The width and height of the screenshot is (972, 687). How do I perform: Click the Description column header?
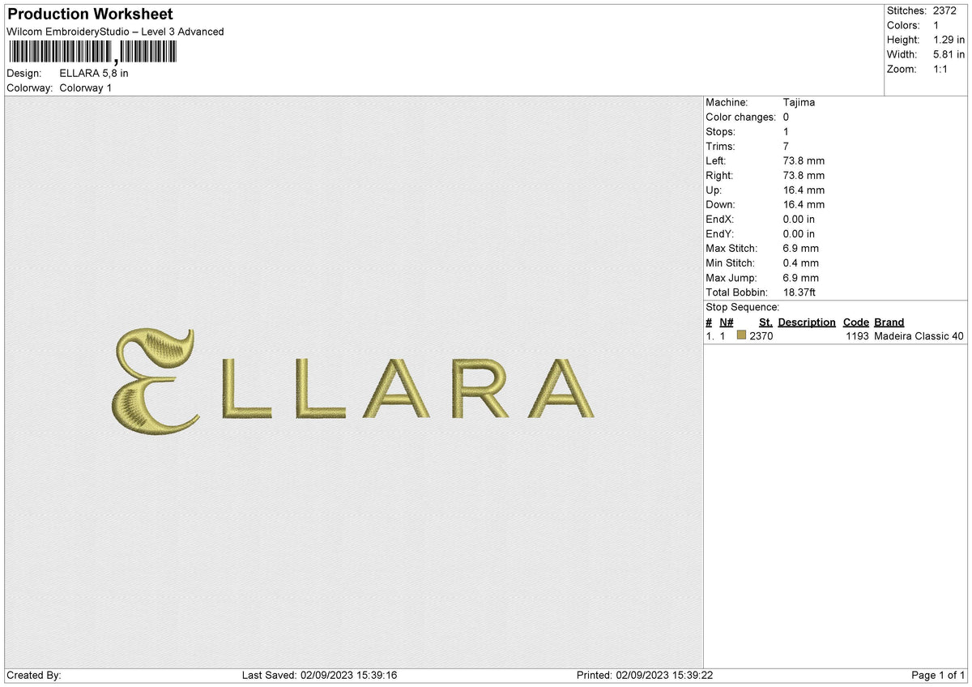807,322
